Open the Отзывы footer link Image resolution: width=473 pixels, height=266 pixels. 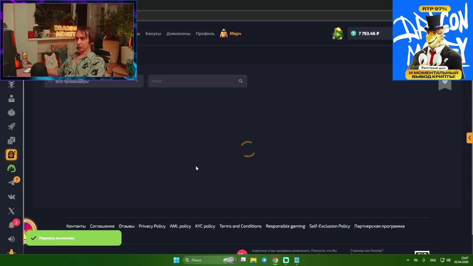coord(126,226)
